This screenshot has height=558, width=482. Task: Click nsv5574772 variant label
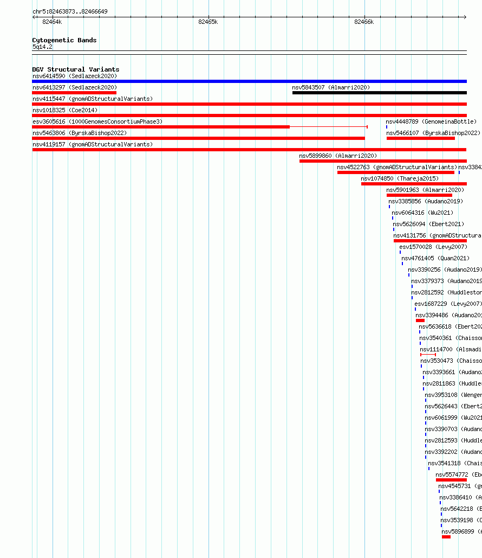(x=459, y=474)
